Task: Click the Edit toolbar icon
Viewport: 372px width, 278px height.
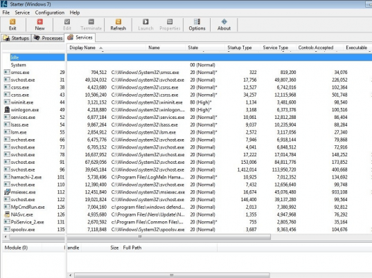Action: pos(67,25)
